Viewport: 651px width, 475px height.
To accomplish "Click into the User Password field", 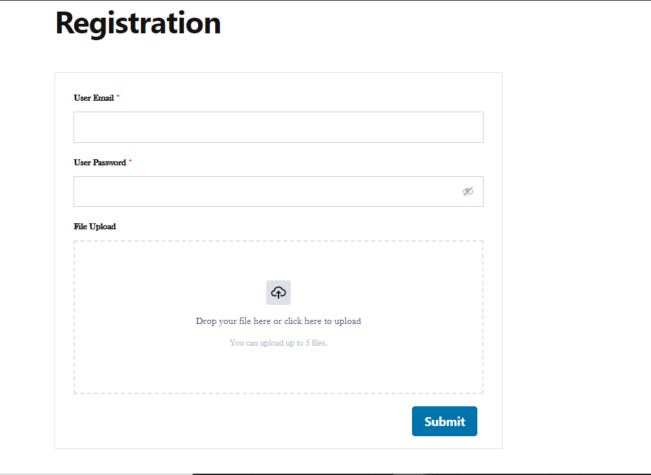I will [x=266, y=192].
